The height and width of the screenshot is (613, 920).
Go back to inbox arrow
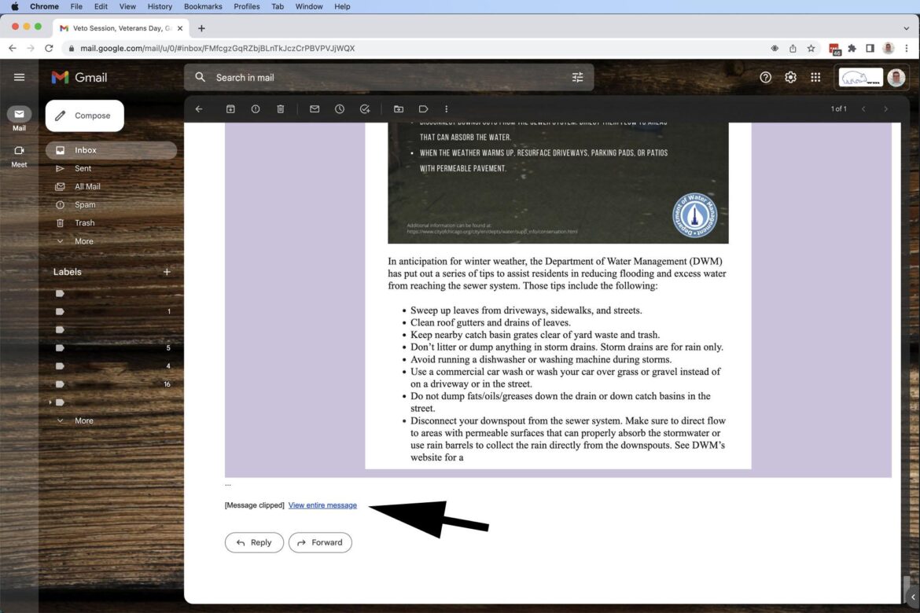[x=199, y=109]
